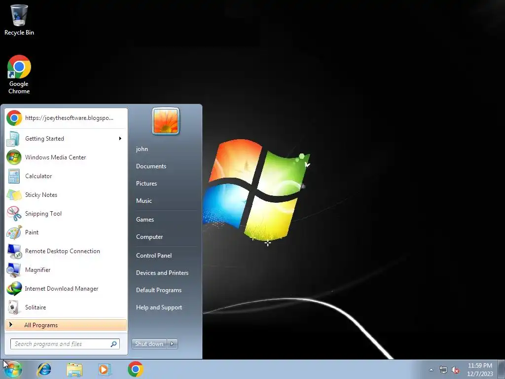Select the Internet Download Manager label

click(62, 289)
